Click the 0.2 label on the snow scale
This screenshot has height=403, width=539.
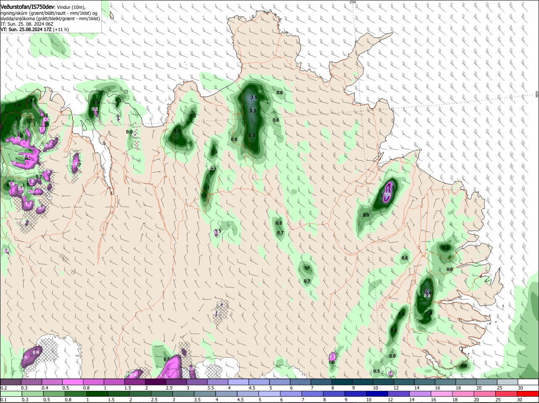[x=3, y=387]
